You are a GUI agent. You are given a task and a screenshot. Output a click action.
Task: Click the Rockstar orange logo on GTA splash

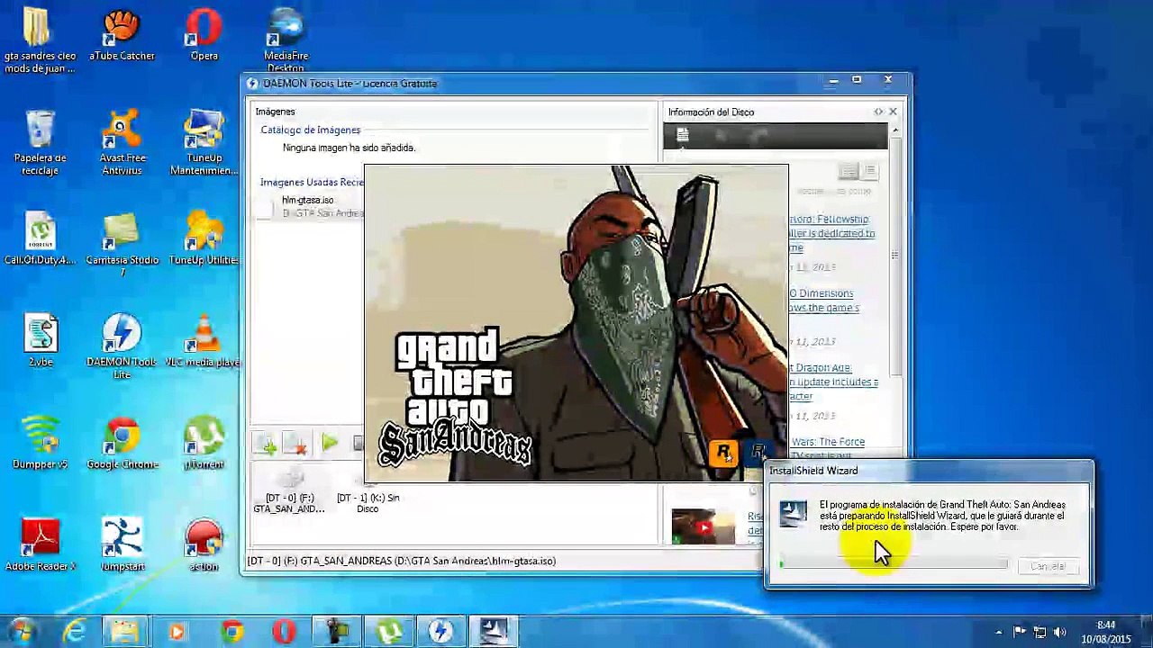click(722, 453)
